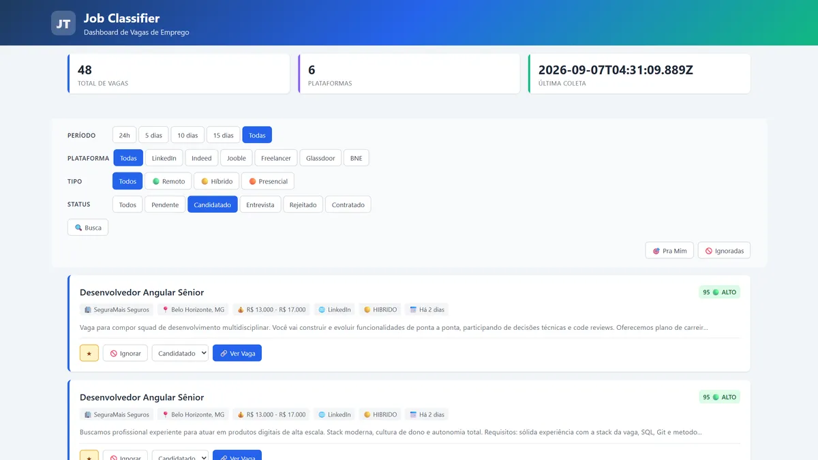Filter by Contratado status
818x460 pixels.
pos(348,204)
